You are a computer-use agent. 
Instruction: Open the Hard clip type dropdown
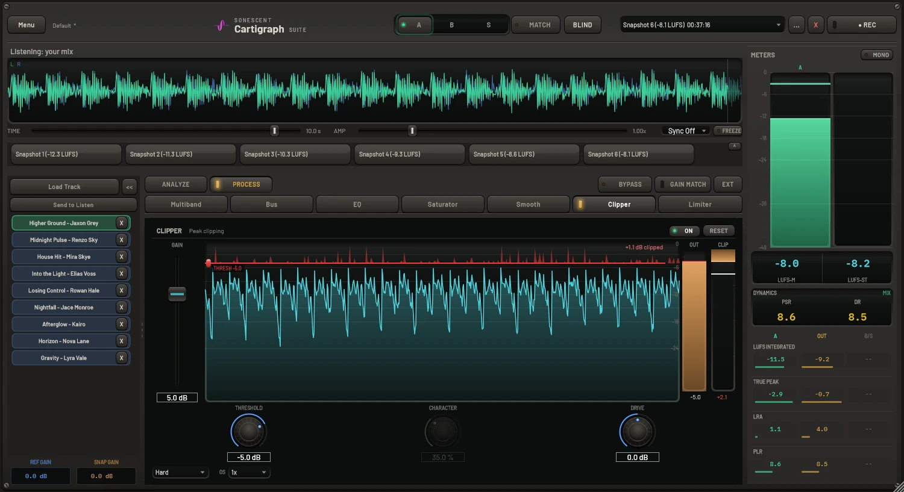[180, 473]
